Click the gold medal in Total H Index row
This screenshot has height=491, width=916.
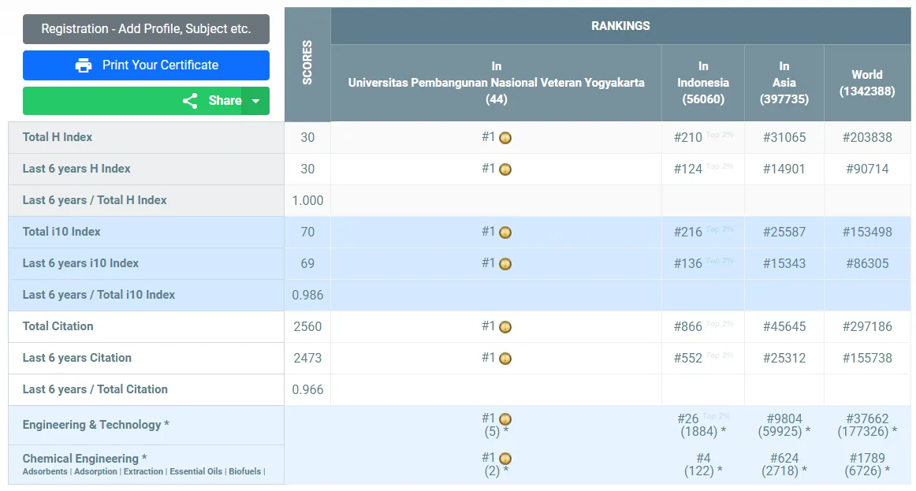tap(505, 138)
